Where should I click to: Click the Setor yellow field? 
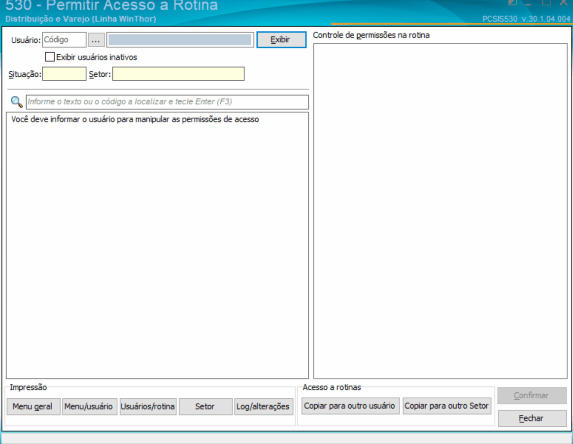[x=178, y=74]
